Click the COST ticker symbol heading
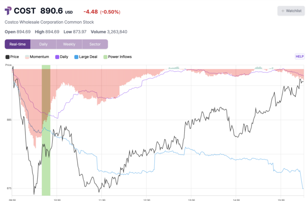 coord(25,11)
